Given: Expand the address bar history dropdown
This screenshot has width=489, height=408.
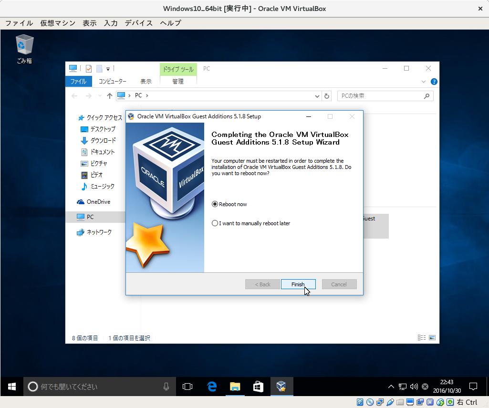Looking at the screenshot, I should click(x=317, y=96).
